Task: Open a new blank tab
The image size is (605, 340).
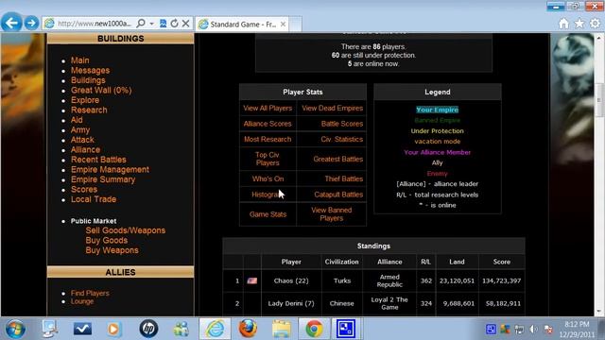Action: 295,25
